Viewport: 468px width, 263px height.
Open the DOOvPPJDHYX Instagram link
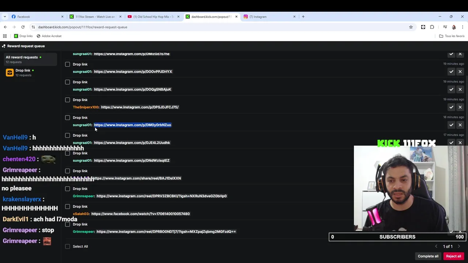point(133,72)
